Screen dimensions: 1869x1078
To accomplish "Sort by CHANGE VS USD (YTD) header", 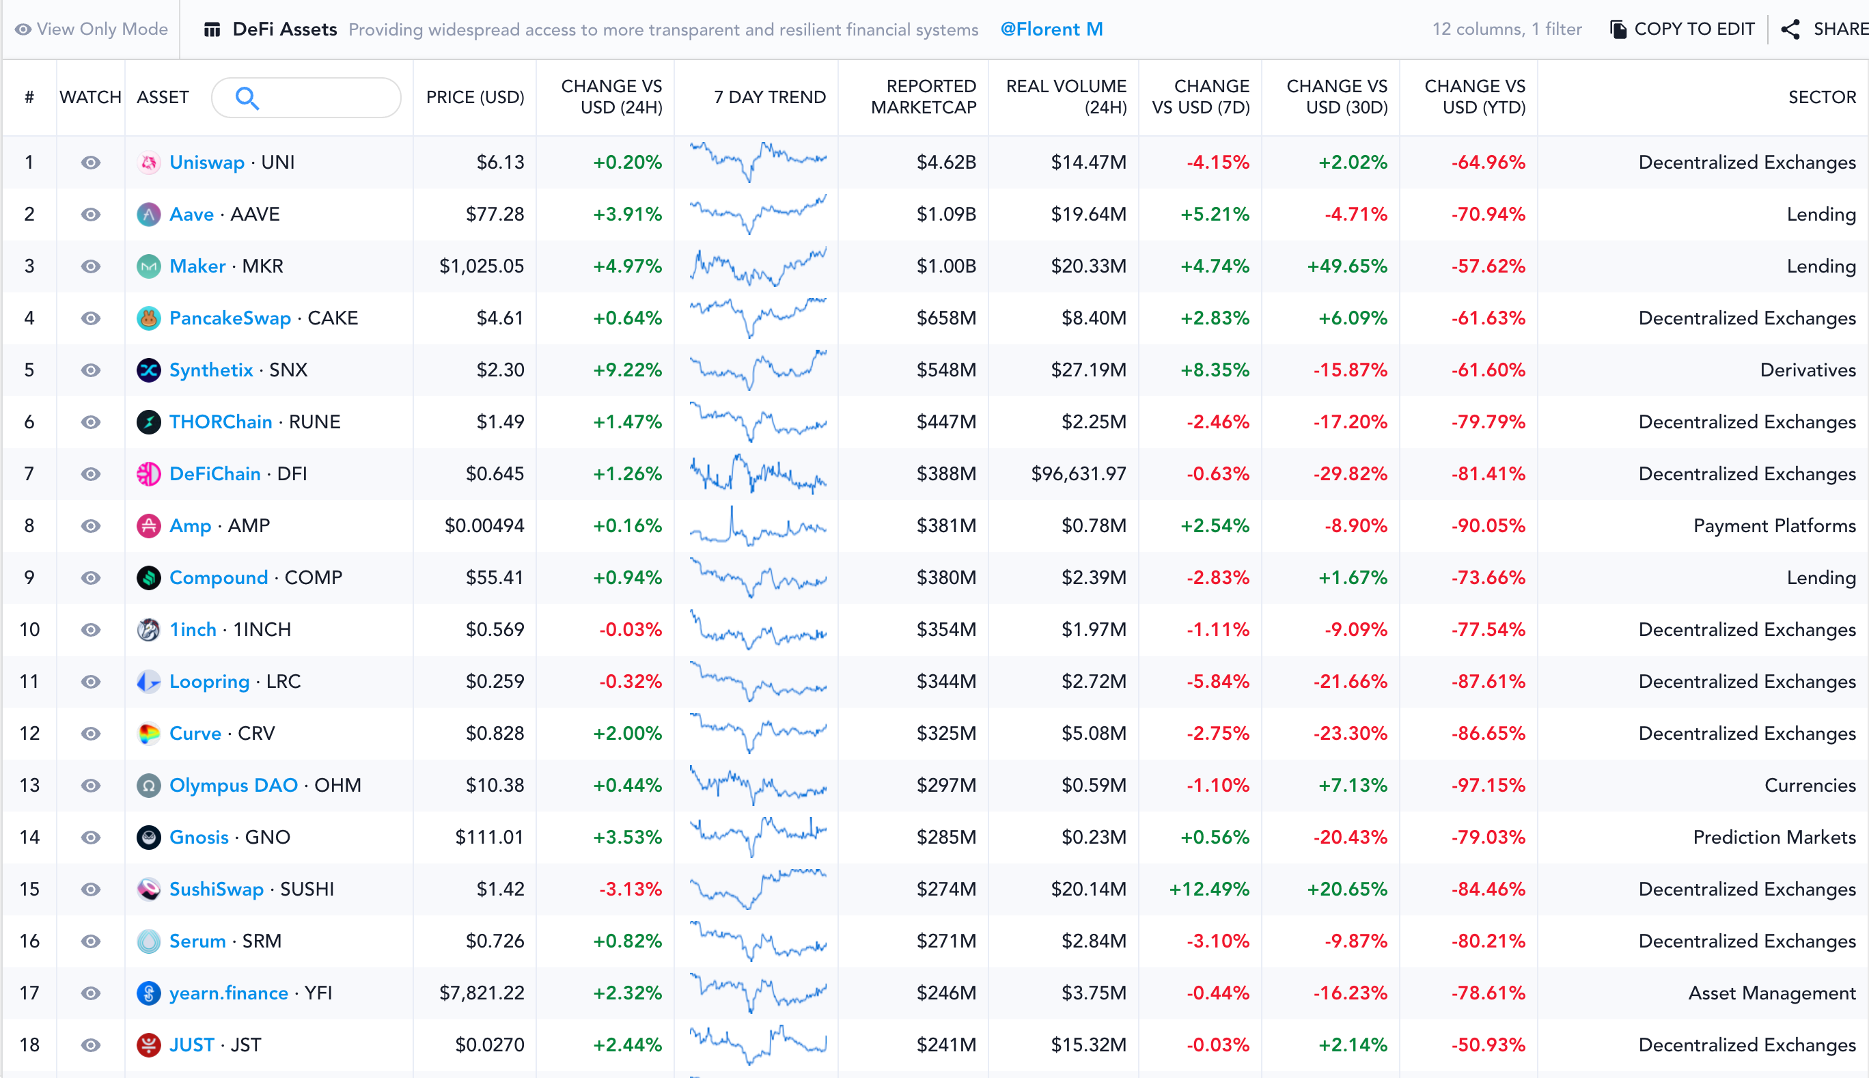I will tap(1474, 97).
